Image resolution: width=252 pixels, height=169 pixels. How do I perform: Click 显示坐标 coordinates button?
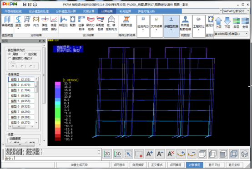(234, 165)
